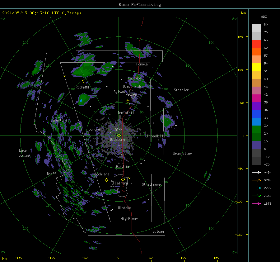This screenshot has width=280, height=262.
Task: Click the RedDeer city label
Action: [x=132, y=94]
